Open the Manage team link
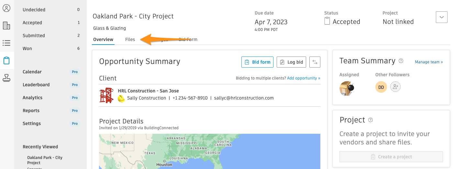This screenshot has height=169, width=454. click(x=429, y=62)
